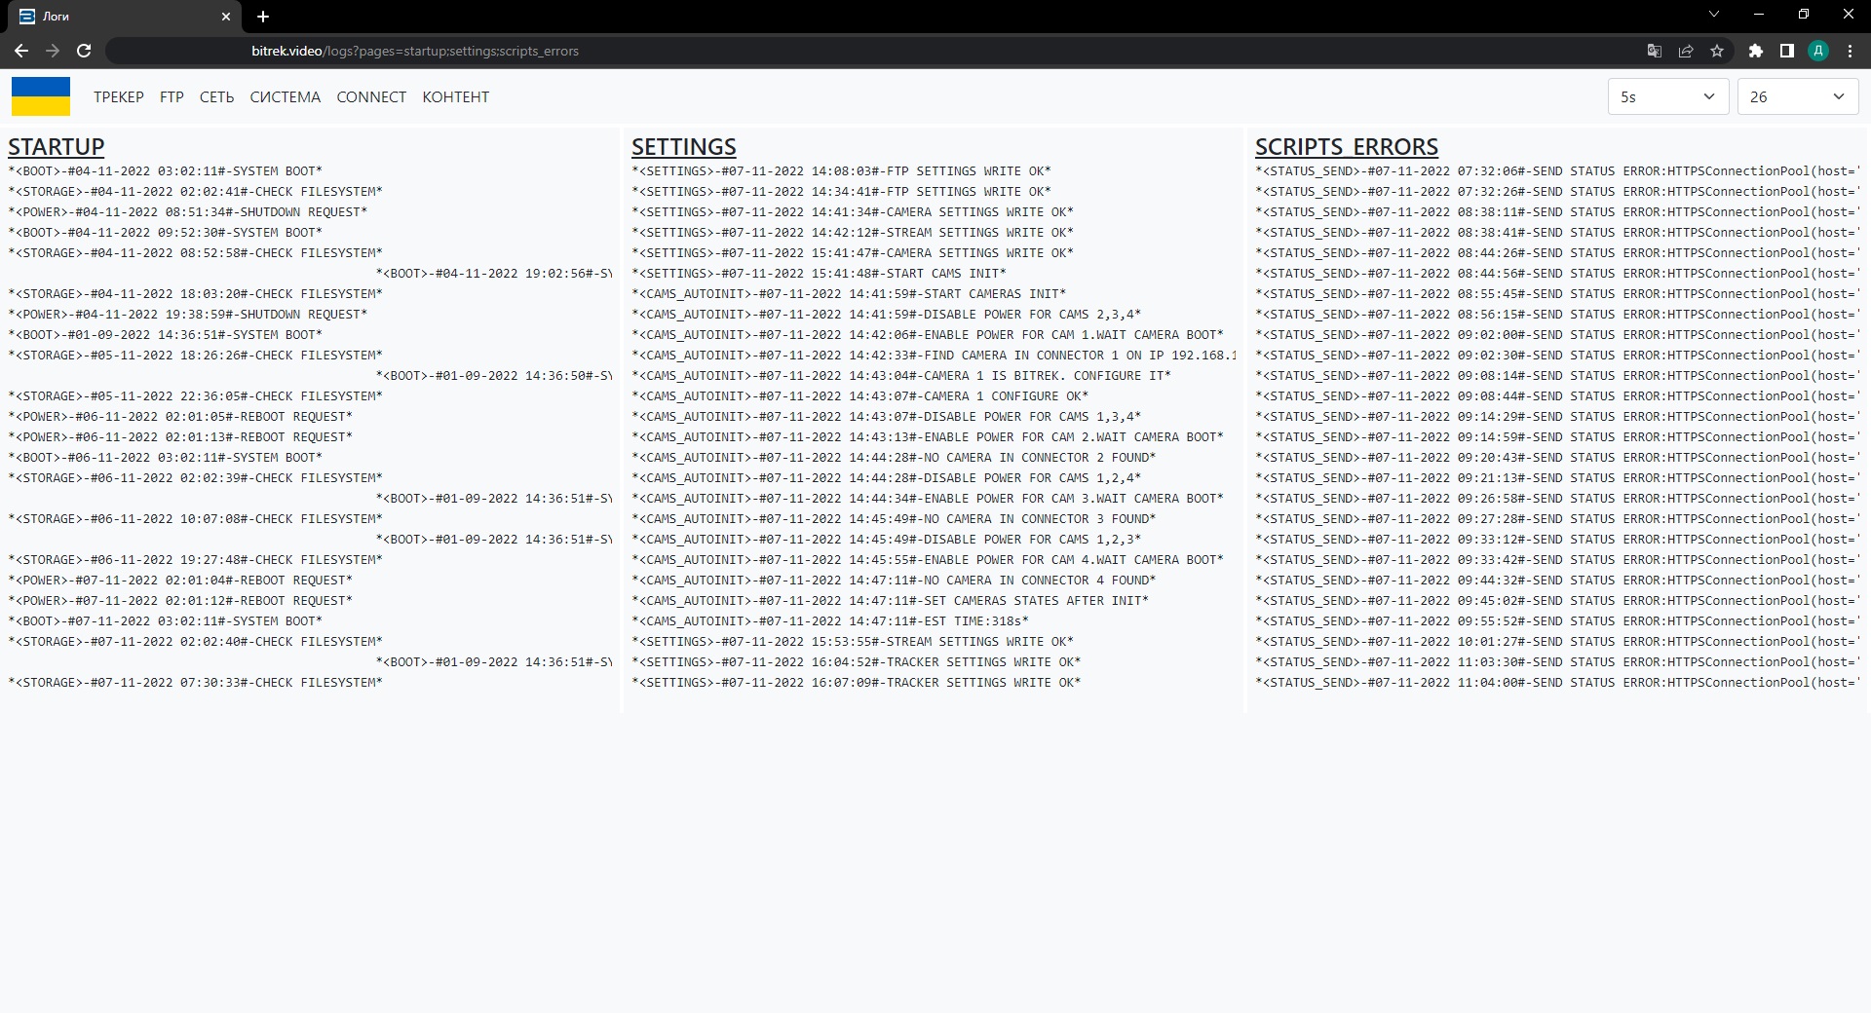The height and width of the screenshot is (1013, 1871).
Task: Click the 06-11-2022 02:01:05 REBOOT REQUEST line
Action: click(180, 417)
